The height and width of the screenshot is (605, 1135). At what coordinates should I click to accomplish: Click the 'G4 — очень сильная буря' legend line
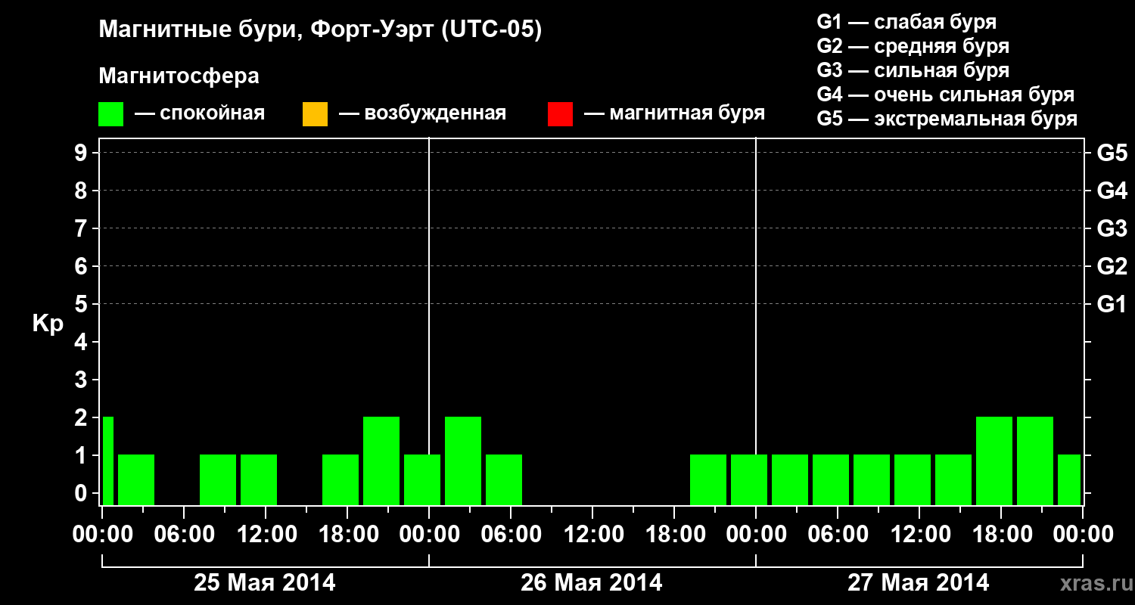(946, 95)
